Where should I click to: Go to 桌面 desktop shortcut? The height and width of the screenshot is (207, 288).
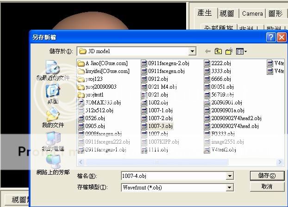click(53, 94)
